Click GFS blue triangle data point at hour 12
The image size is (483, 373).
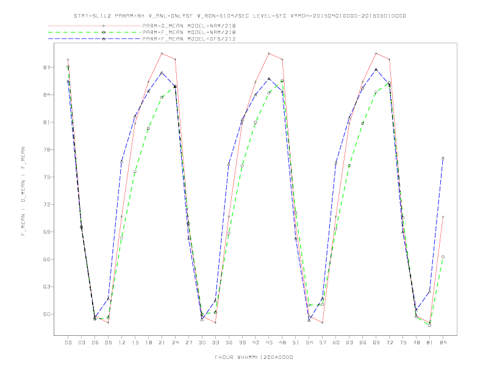122,162
